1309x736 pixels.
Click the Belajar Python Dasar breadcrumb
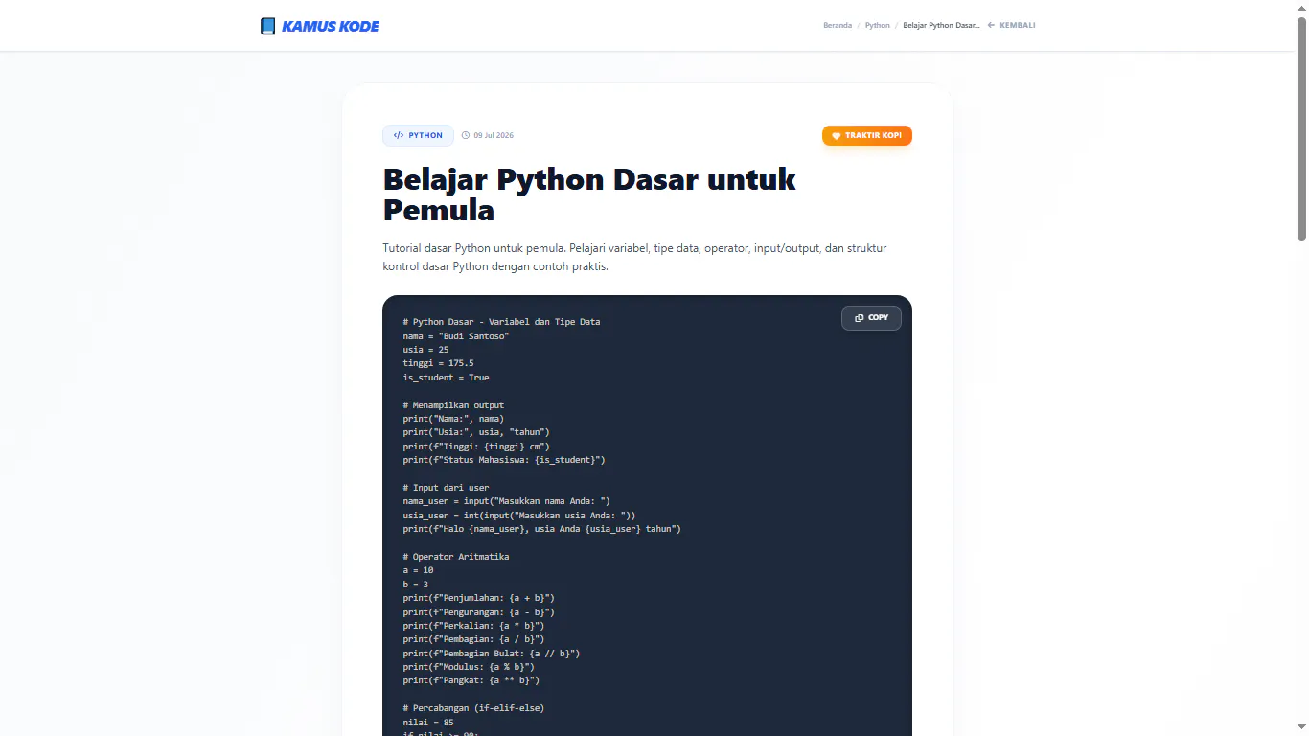[x=941, y=26]
